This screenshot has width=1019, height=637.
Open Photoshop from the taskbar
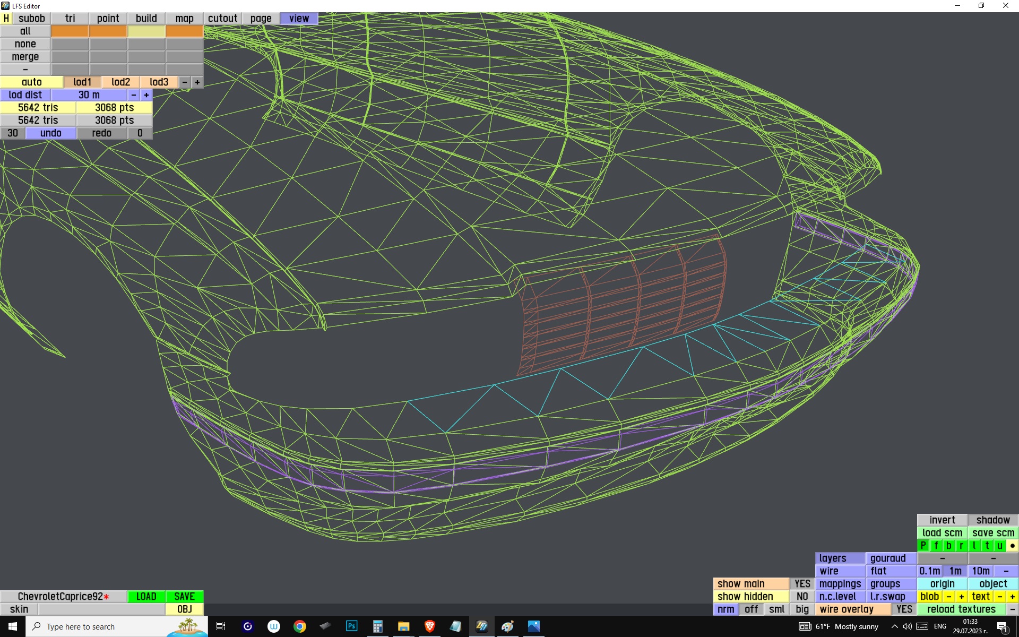[x=351, y=626]
